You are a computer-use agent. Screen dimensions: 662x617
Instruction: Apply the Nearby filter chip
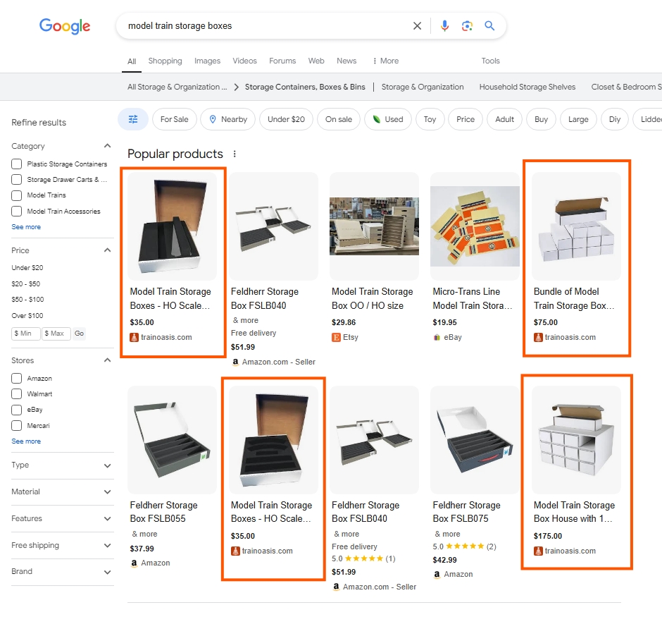click(x=228, y=119)
